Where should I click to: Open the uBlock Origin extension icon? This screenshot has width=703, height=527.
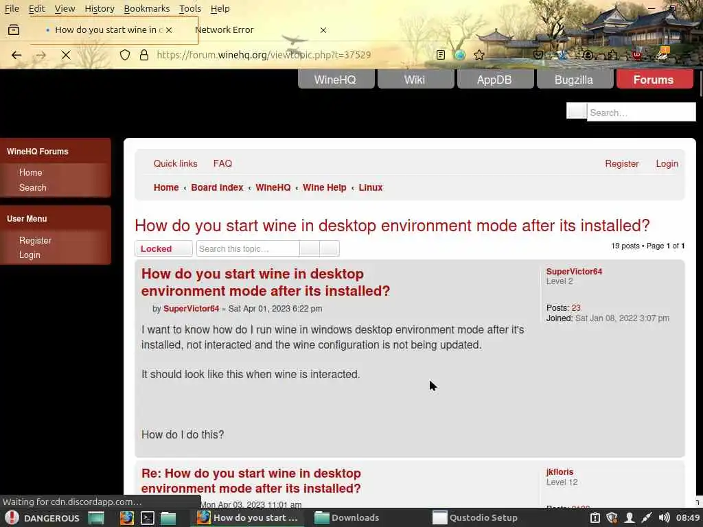(x=637, y=55)
